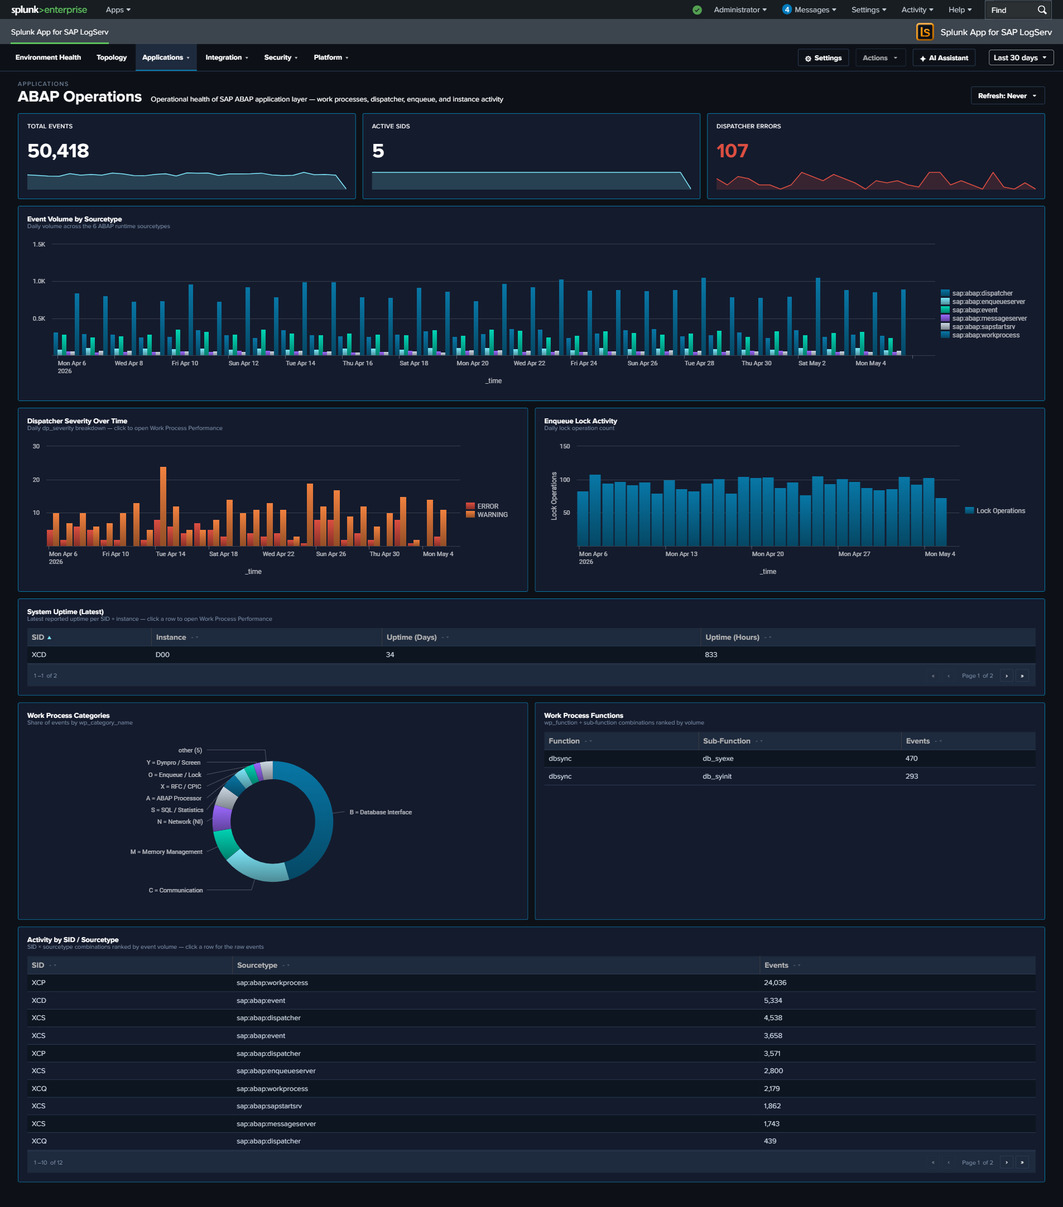1063x1207 pixels.
Task: Open the XCP sap:abap:workprocess row
Action: (x=531, y=983)
